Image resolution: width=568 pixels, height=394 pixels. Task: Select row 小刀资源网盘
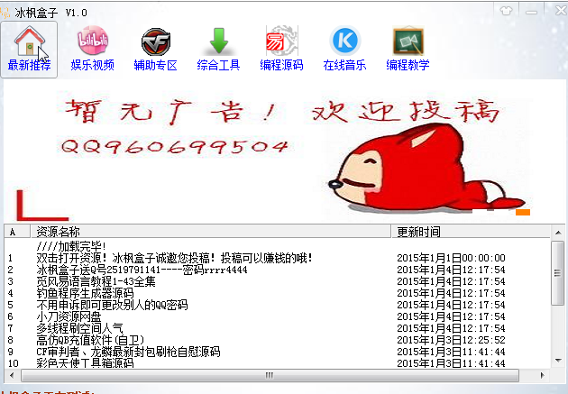pos(278,316)
